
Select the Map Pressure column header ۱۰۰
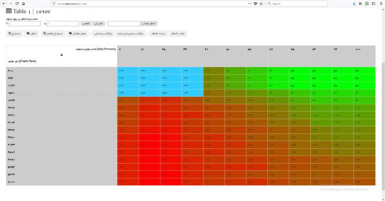pyautogui.click(x=365, y=56)
